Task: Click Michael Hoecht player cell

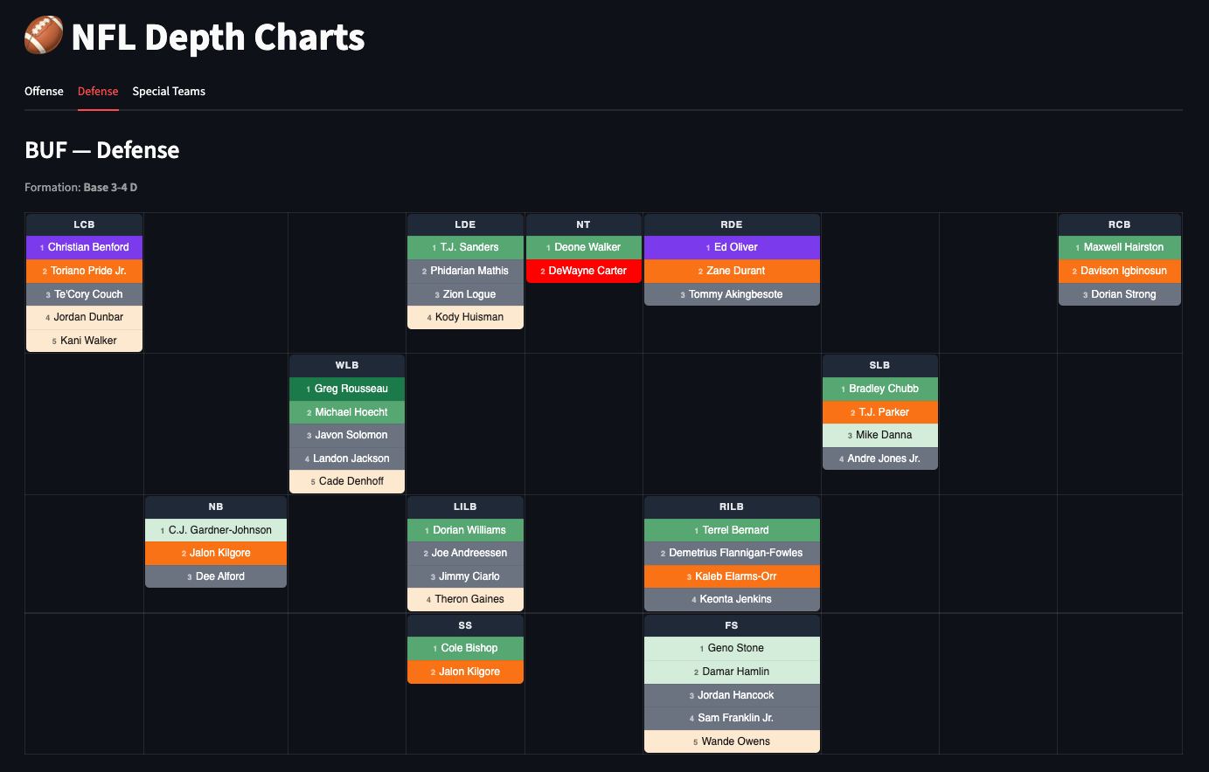Action: pyautogui.click(x=347, y=412)
